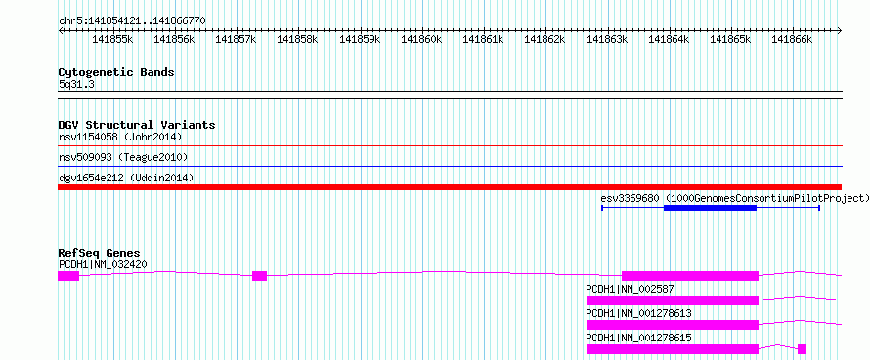Open transcript PCDH1|NM_032420 label
This screenshot has height=360, width=870.
pos(104,264)
